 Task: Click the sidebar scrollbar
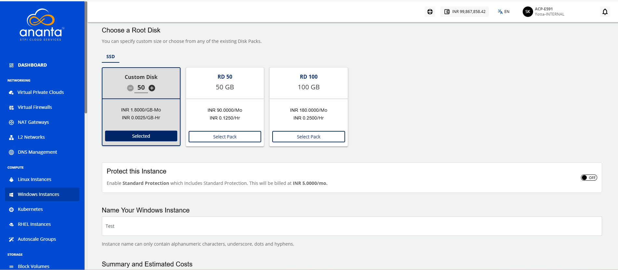coord(86,57)
